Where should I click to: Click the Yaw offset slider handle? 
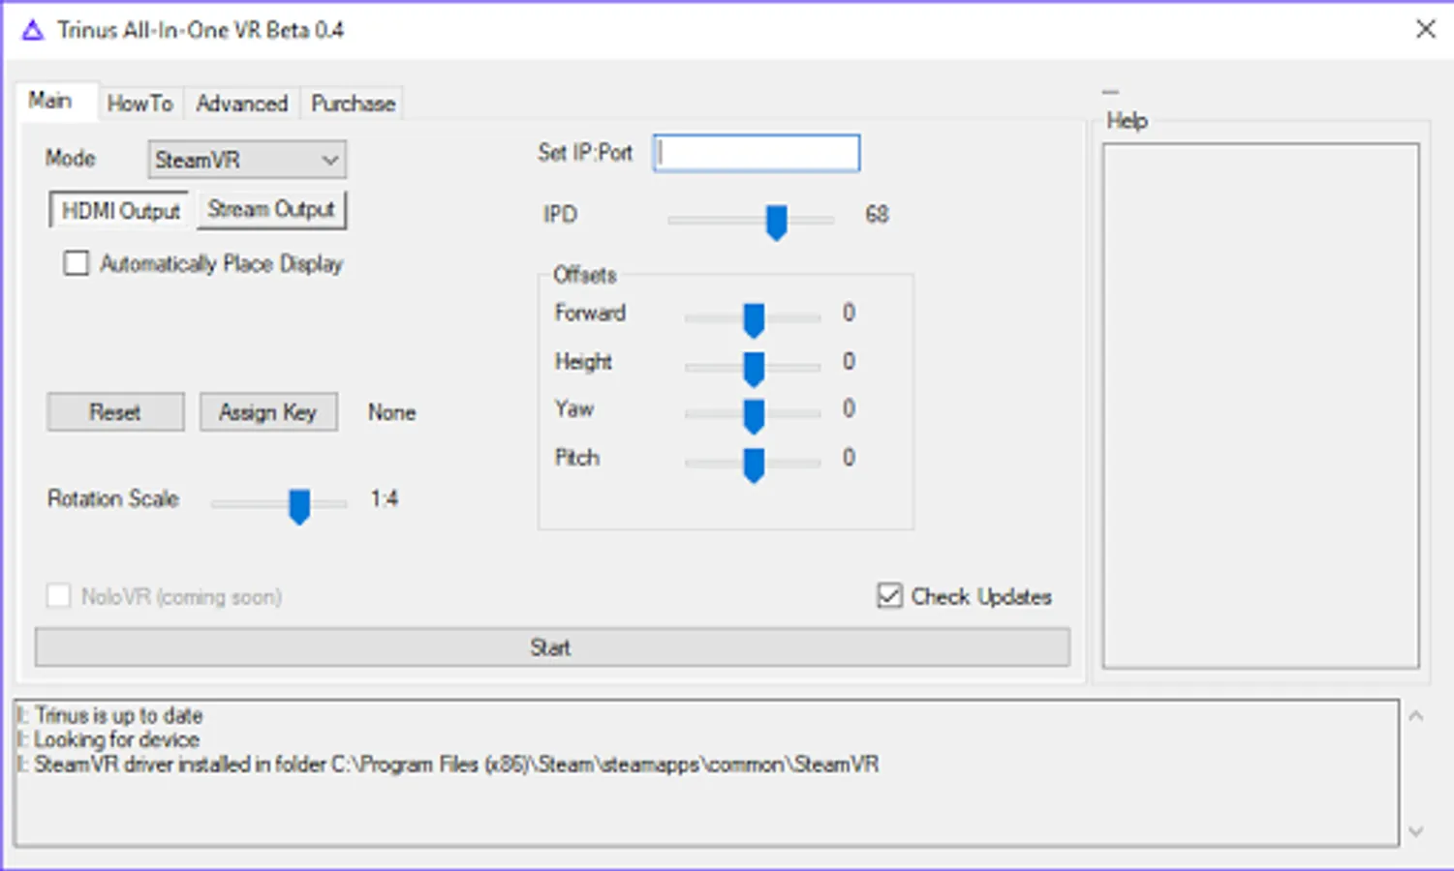point(754,415)
